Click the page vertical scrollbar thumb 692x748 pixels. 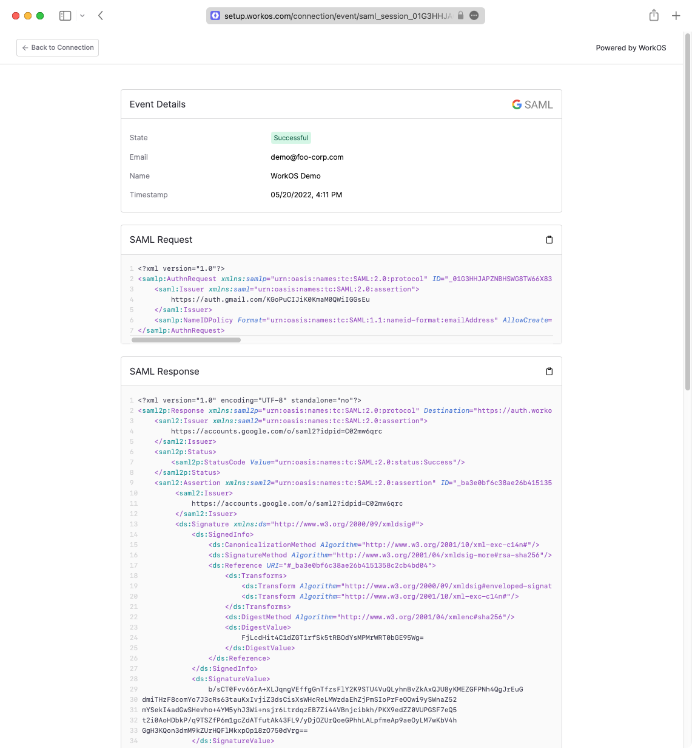(687, 212)
